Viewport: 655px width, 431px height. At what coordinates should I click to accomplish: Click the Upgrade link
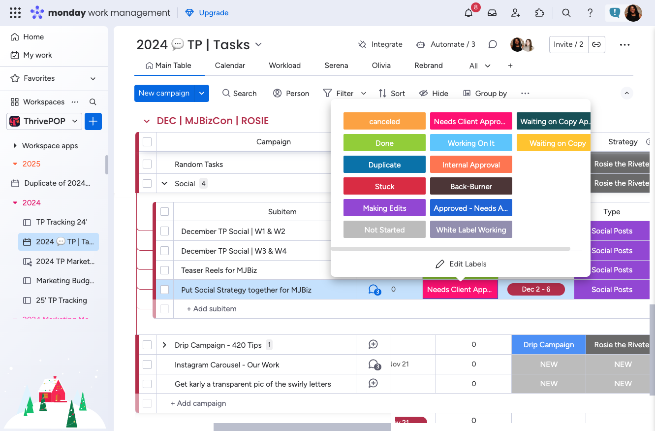point(207,13)
